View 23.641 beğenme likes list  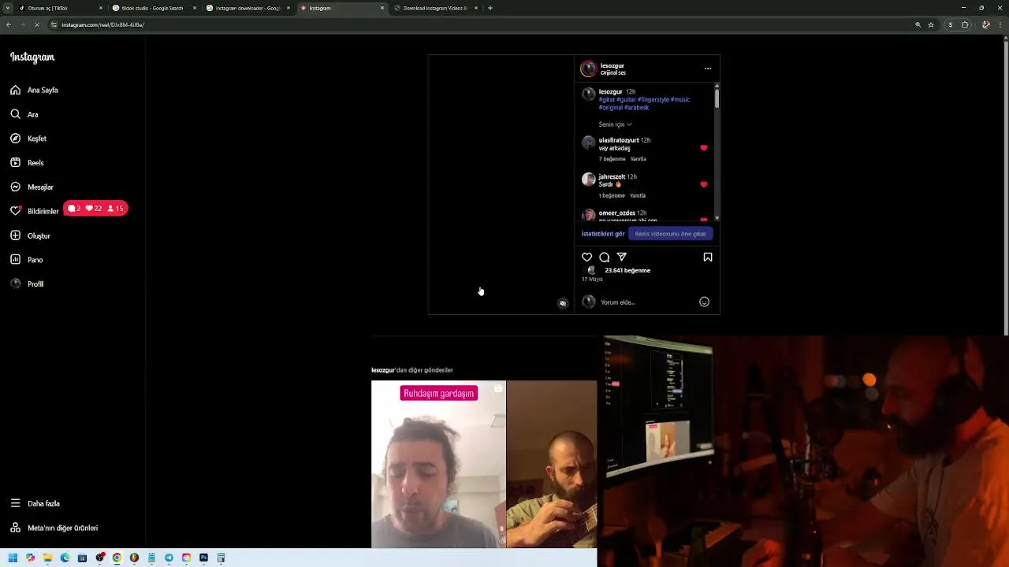(627, 271)
